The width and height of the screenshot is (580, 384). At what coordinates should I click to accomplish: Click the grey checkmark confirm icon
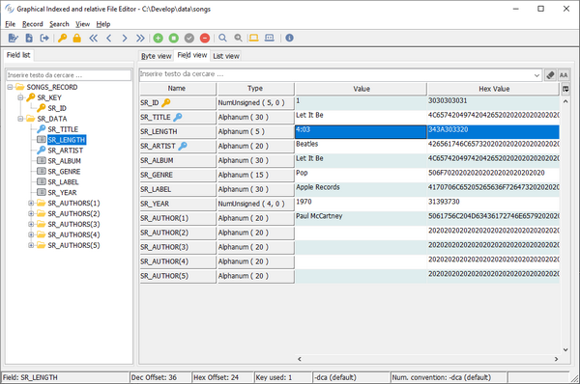pyautogui.click(x=189, y=38)
